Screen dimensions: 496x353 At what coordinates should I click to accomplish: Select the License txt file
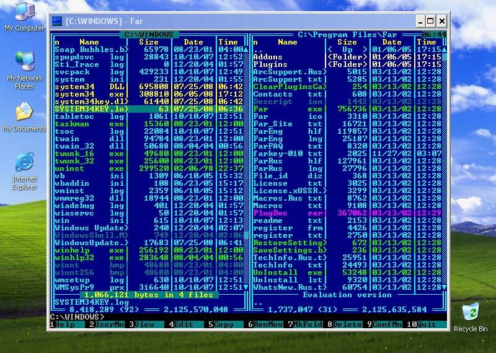pyautogui.click(x=347, y=183)
